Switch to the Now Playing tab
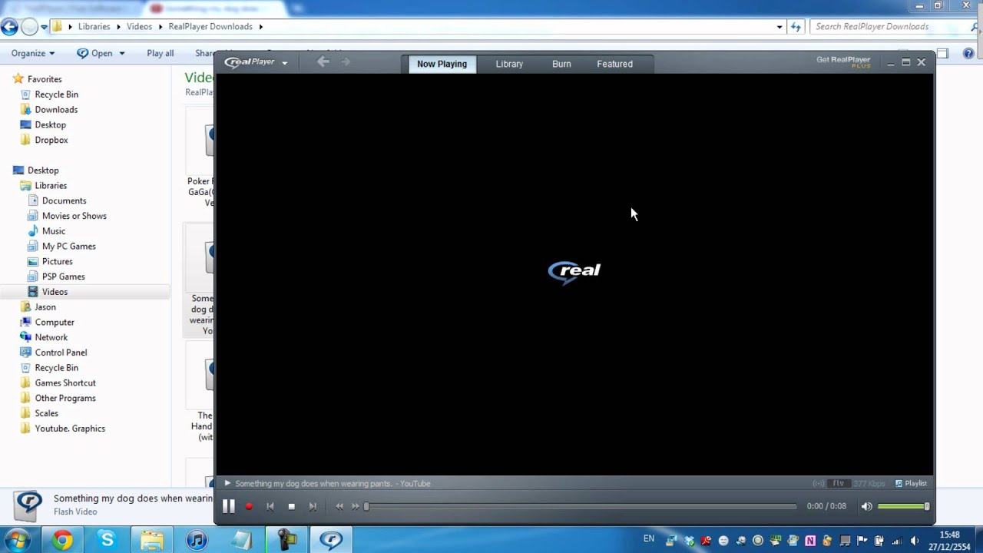The height and width of the screenshot is (553, 983). point(442,64)
